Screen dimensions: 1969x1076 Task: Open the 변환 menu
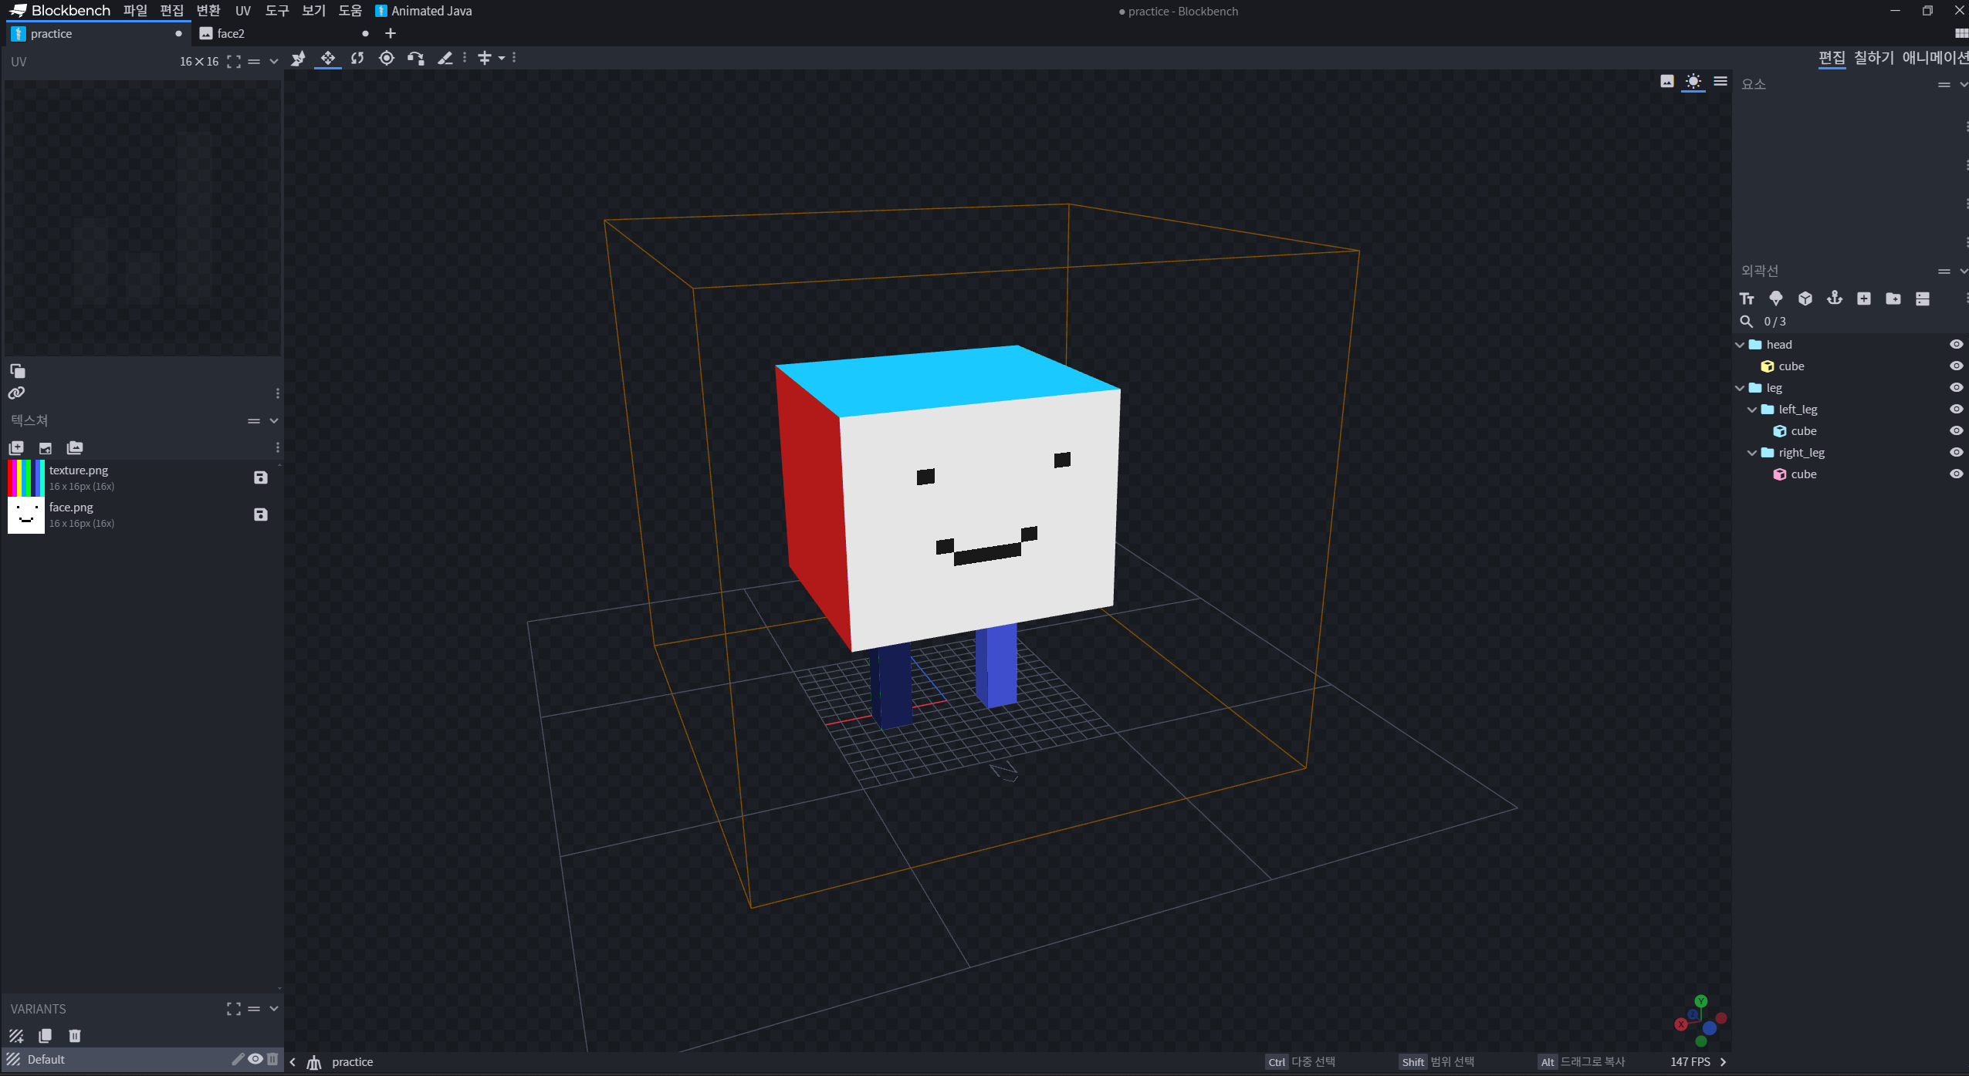[x=208, y=11]
